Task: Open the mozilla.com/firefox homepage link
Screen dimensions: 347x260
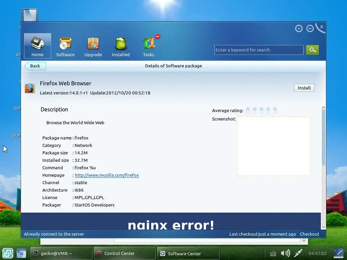Action: click(x=107, y=175)
